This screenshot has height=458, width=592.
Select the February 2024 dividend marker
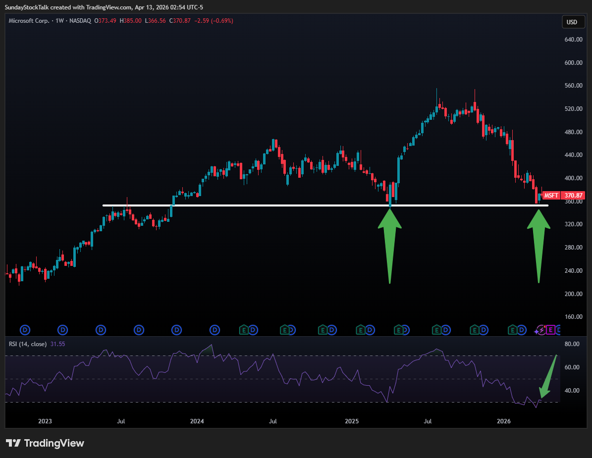coord(215,330)
